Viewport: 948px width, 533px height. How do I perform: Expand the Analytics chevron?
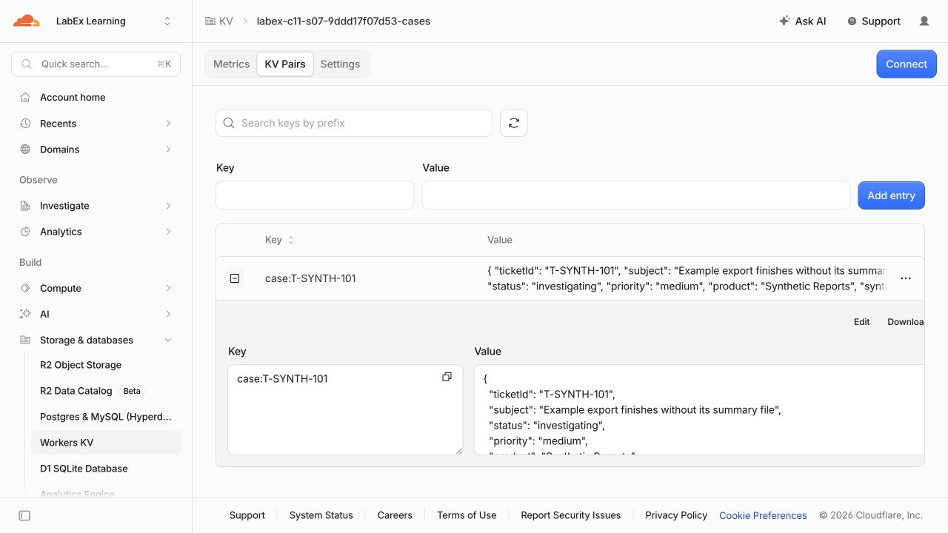click(x=168, y=232)
